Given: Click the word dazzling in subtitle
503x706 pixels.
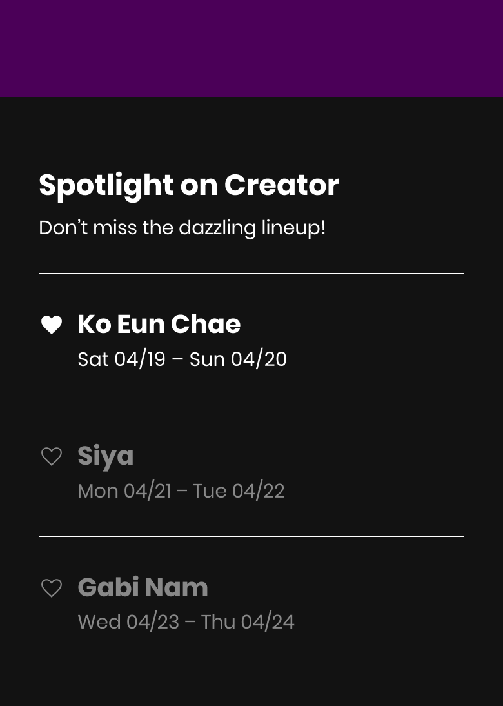Looking at the screenshot, I should pos(217,228).
